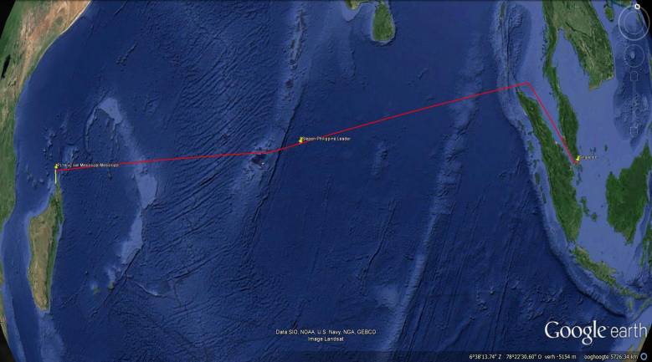This screenshot has width=652, height=362.
Task: Click the North indicator on the compass ring
Action: (638, 7)
